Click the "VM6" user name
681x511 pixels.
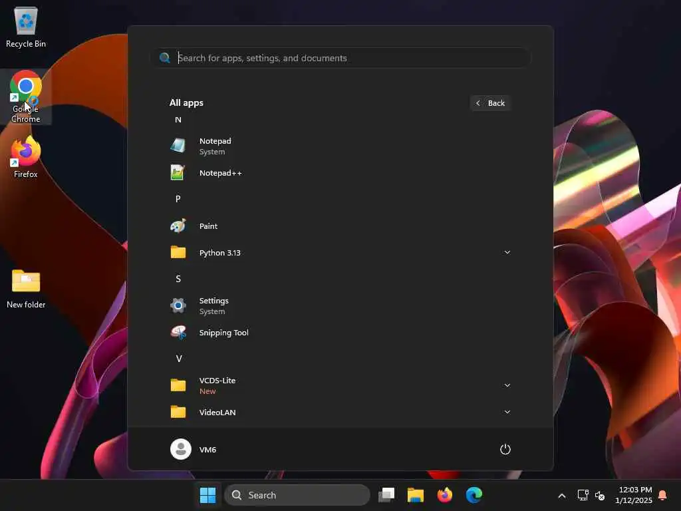tap(207, 450)
